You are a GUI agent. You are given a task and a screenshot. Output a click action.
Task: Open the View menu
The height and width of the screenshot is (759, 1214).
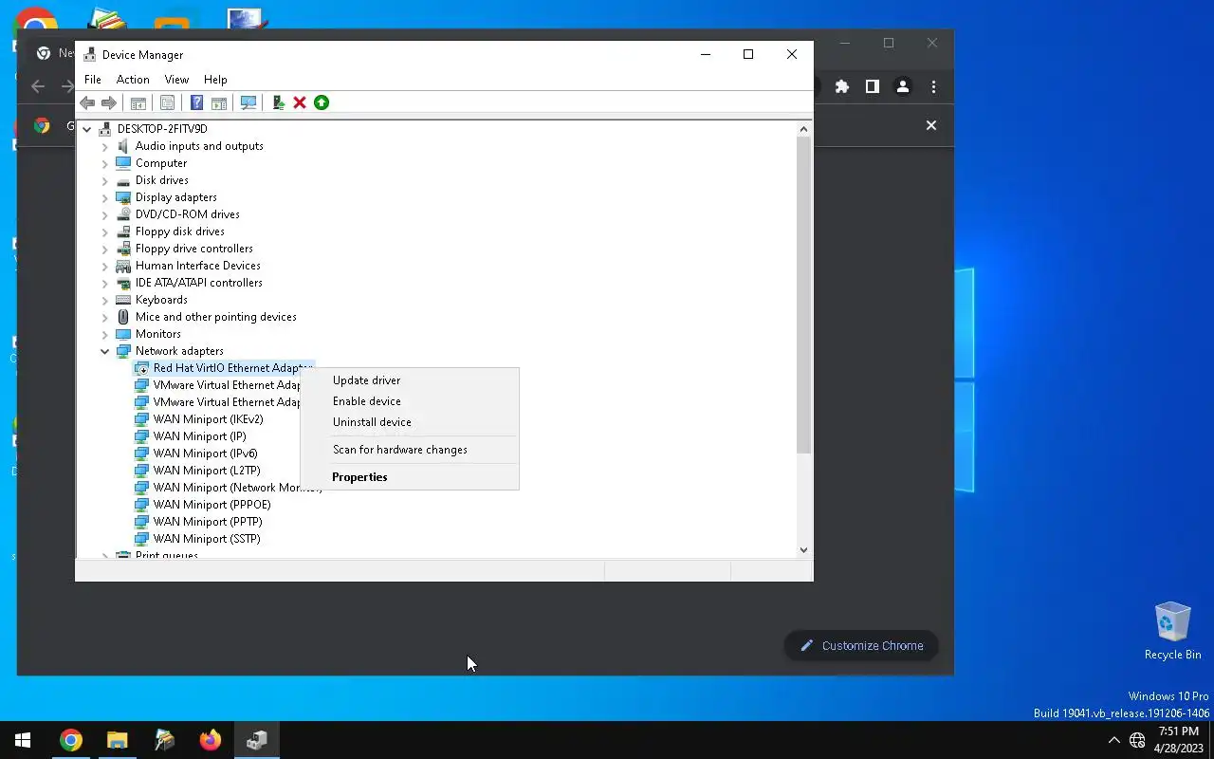(x=176, y=80)
